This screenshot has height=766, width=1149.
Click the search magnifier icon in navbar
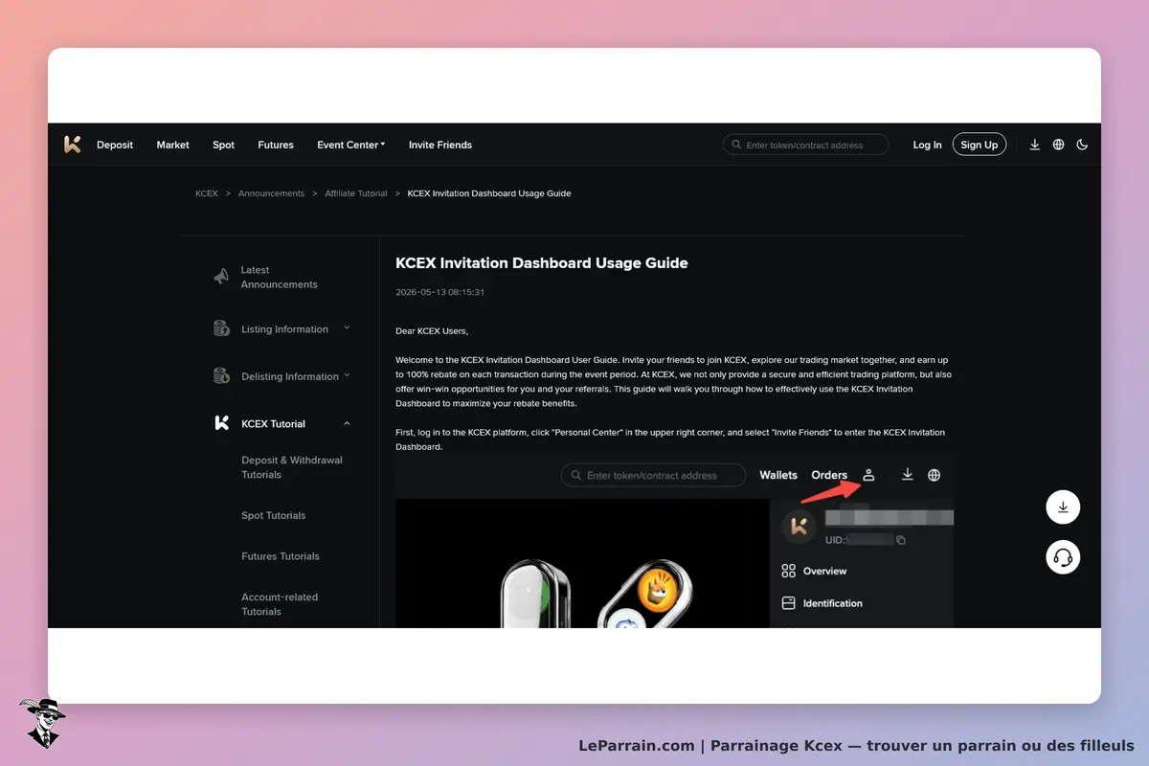(736, 145)
